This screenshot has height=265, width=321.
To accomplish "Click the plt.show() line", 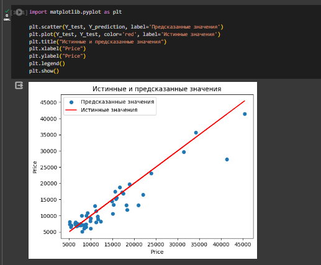I will 44,71.
